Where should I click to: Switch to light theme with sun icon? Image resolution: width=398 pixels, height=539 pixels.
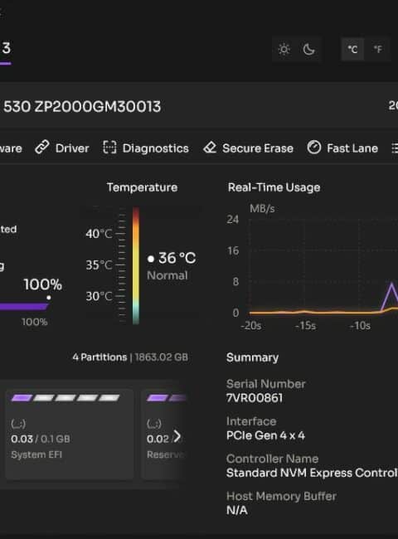[x=284, y=50]
